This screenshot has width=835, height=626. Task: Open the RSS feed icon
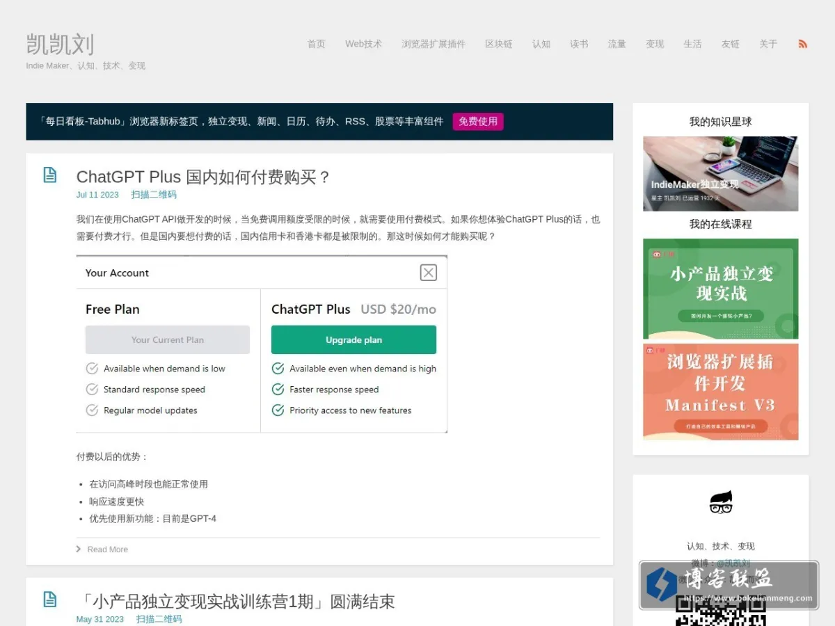802,44
